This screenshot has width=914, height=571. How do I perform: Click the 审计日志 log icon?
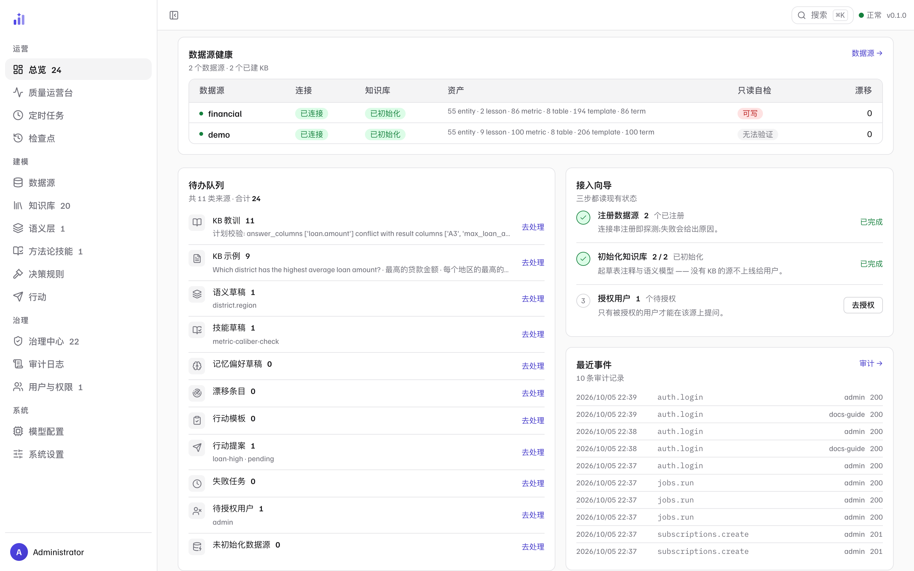pos(18,364)
